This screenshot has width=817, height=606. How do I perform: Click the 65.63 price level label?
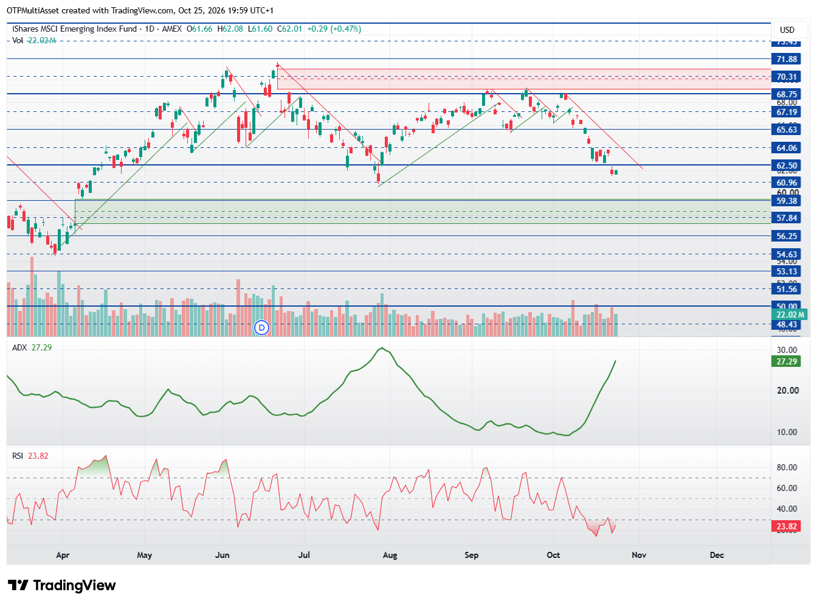point(787,130)
